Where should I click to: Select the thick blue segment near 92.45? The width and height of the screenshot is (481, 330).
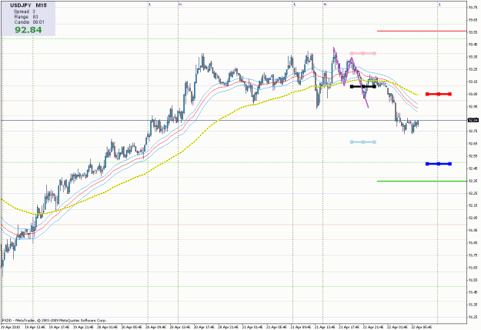pos(439,164)
